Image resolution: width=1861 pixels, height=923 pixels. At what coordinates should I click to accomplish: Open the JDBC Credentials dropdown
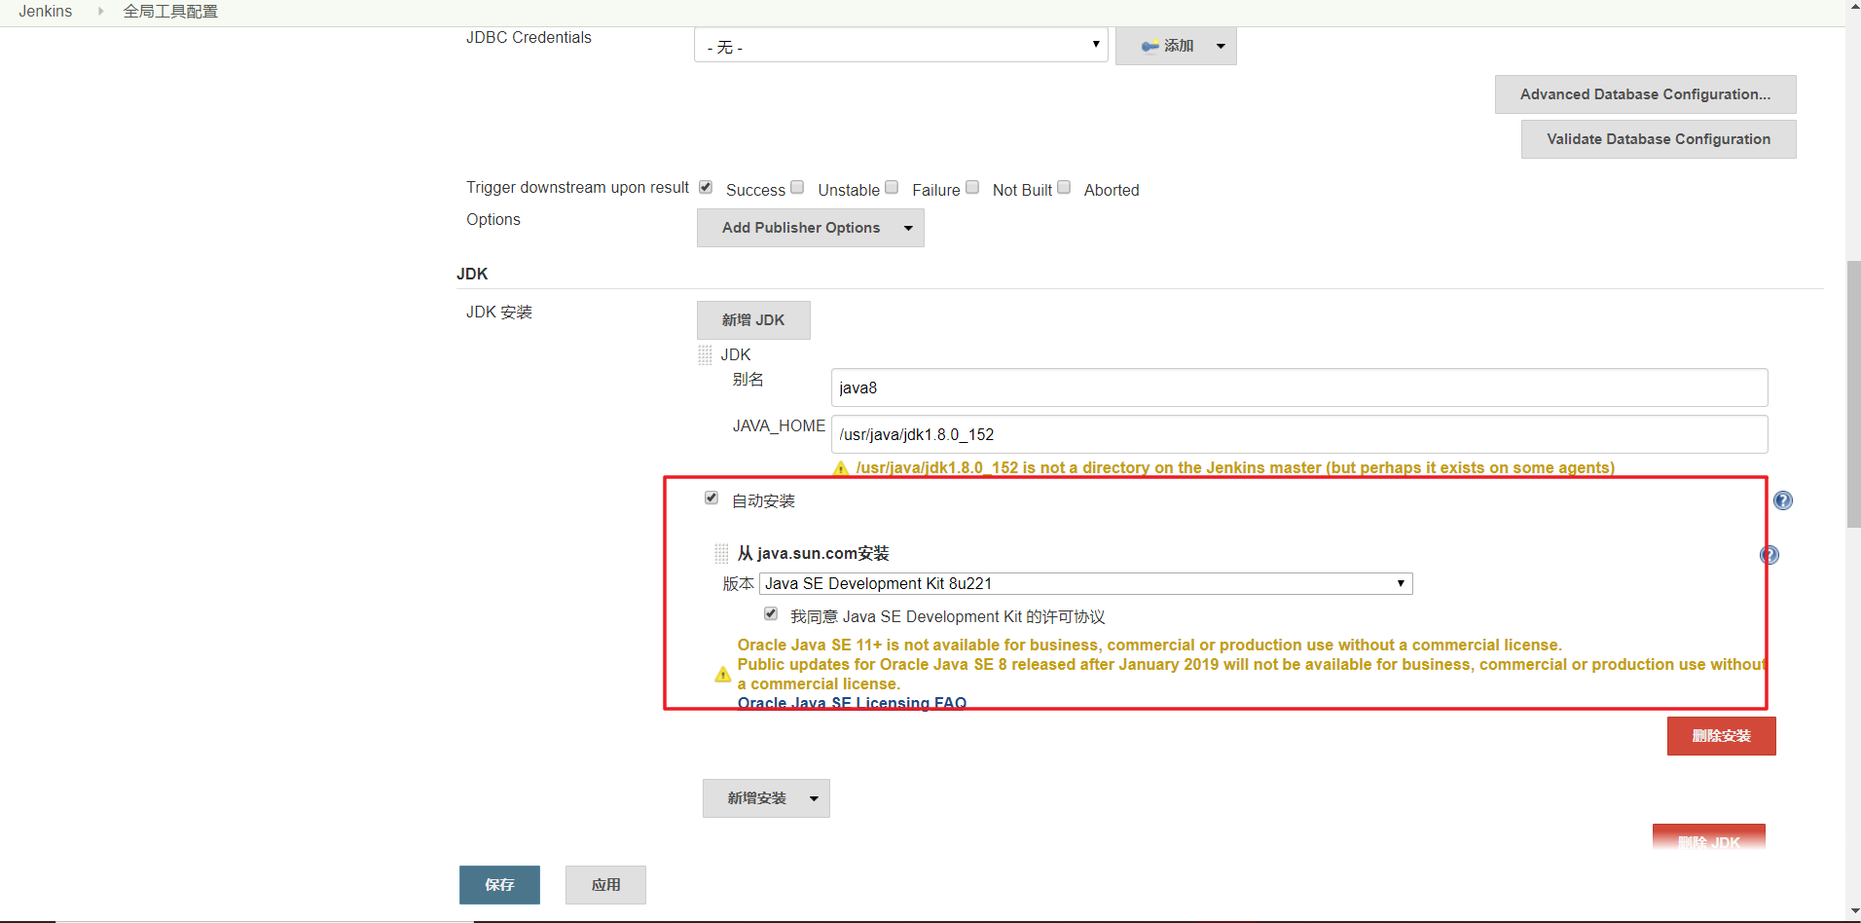(x=900, y=45)
